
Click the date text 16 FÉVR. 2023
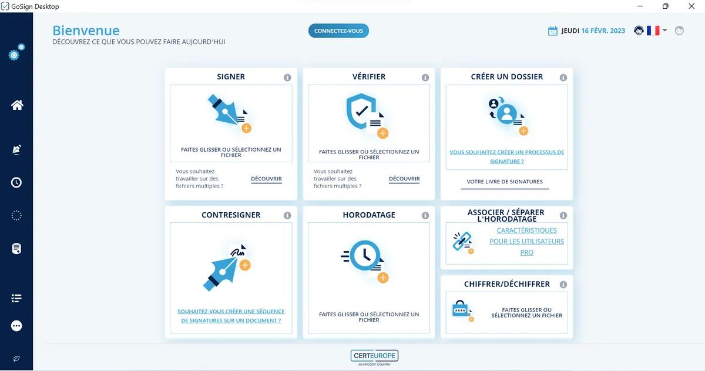click(603, 31)
